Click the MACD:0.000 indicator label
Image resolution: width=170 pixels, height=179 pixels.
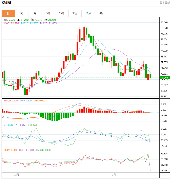pos(11,101)
